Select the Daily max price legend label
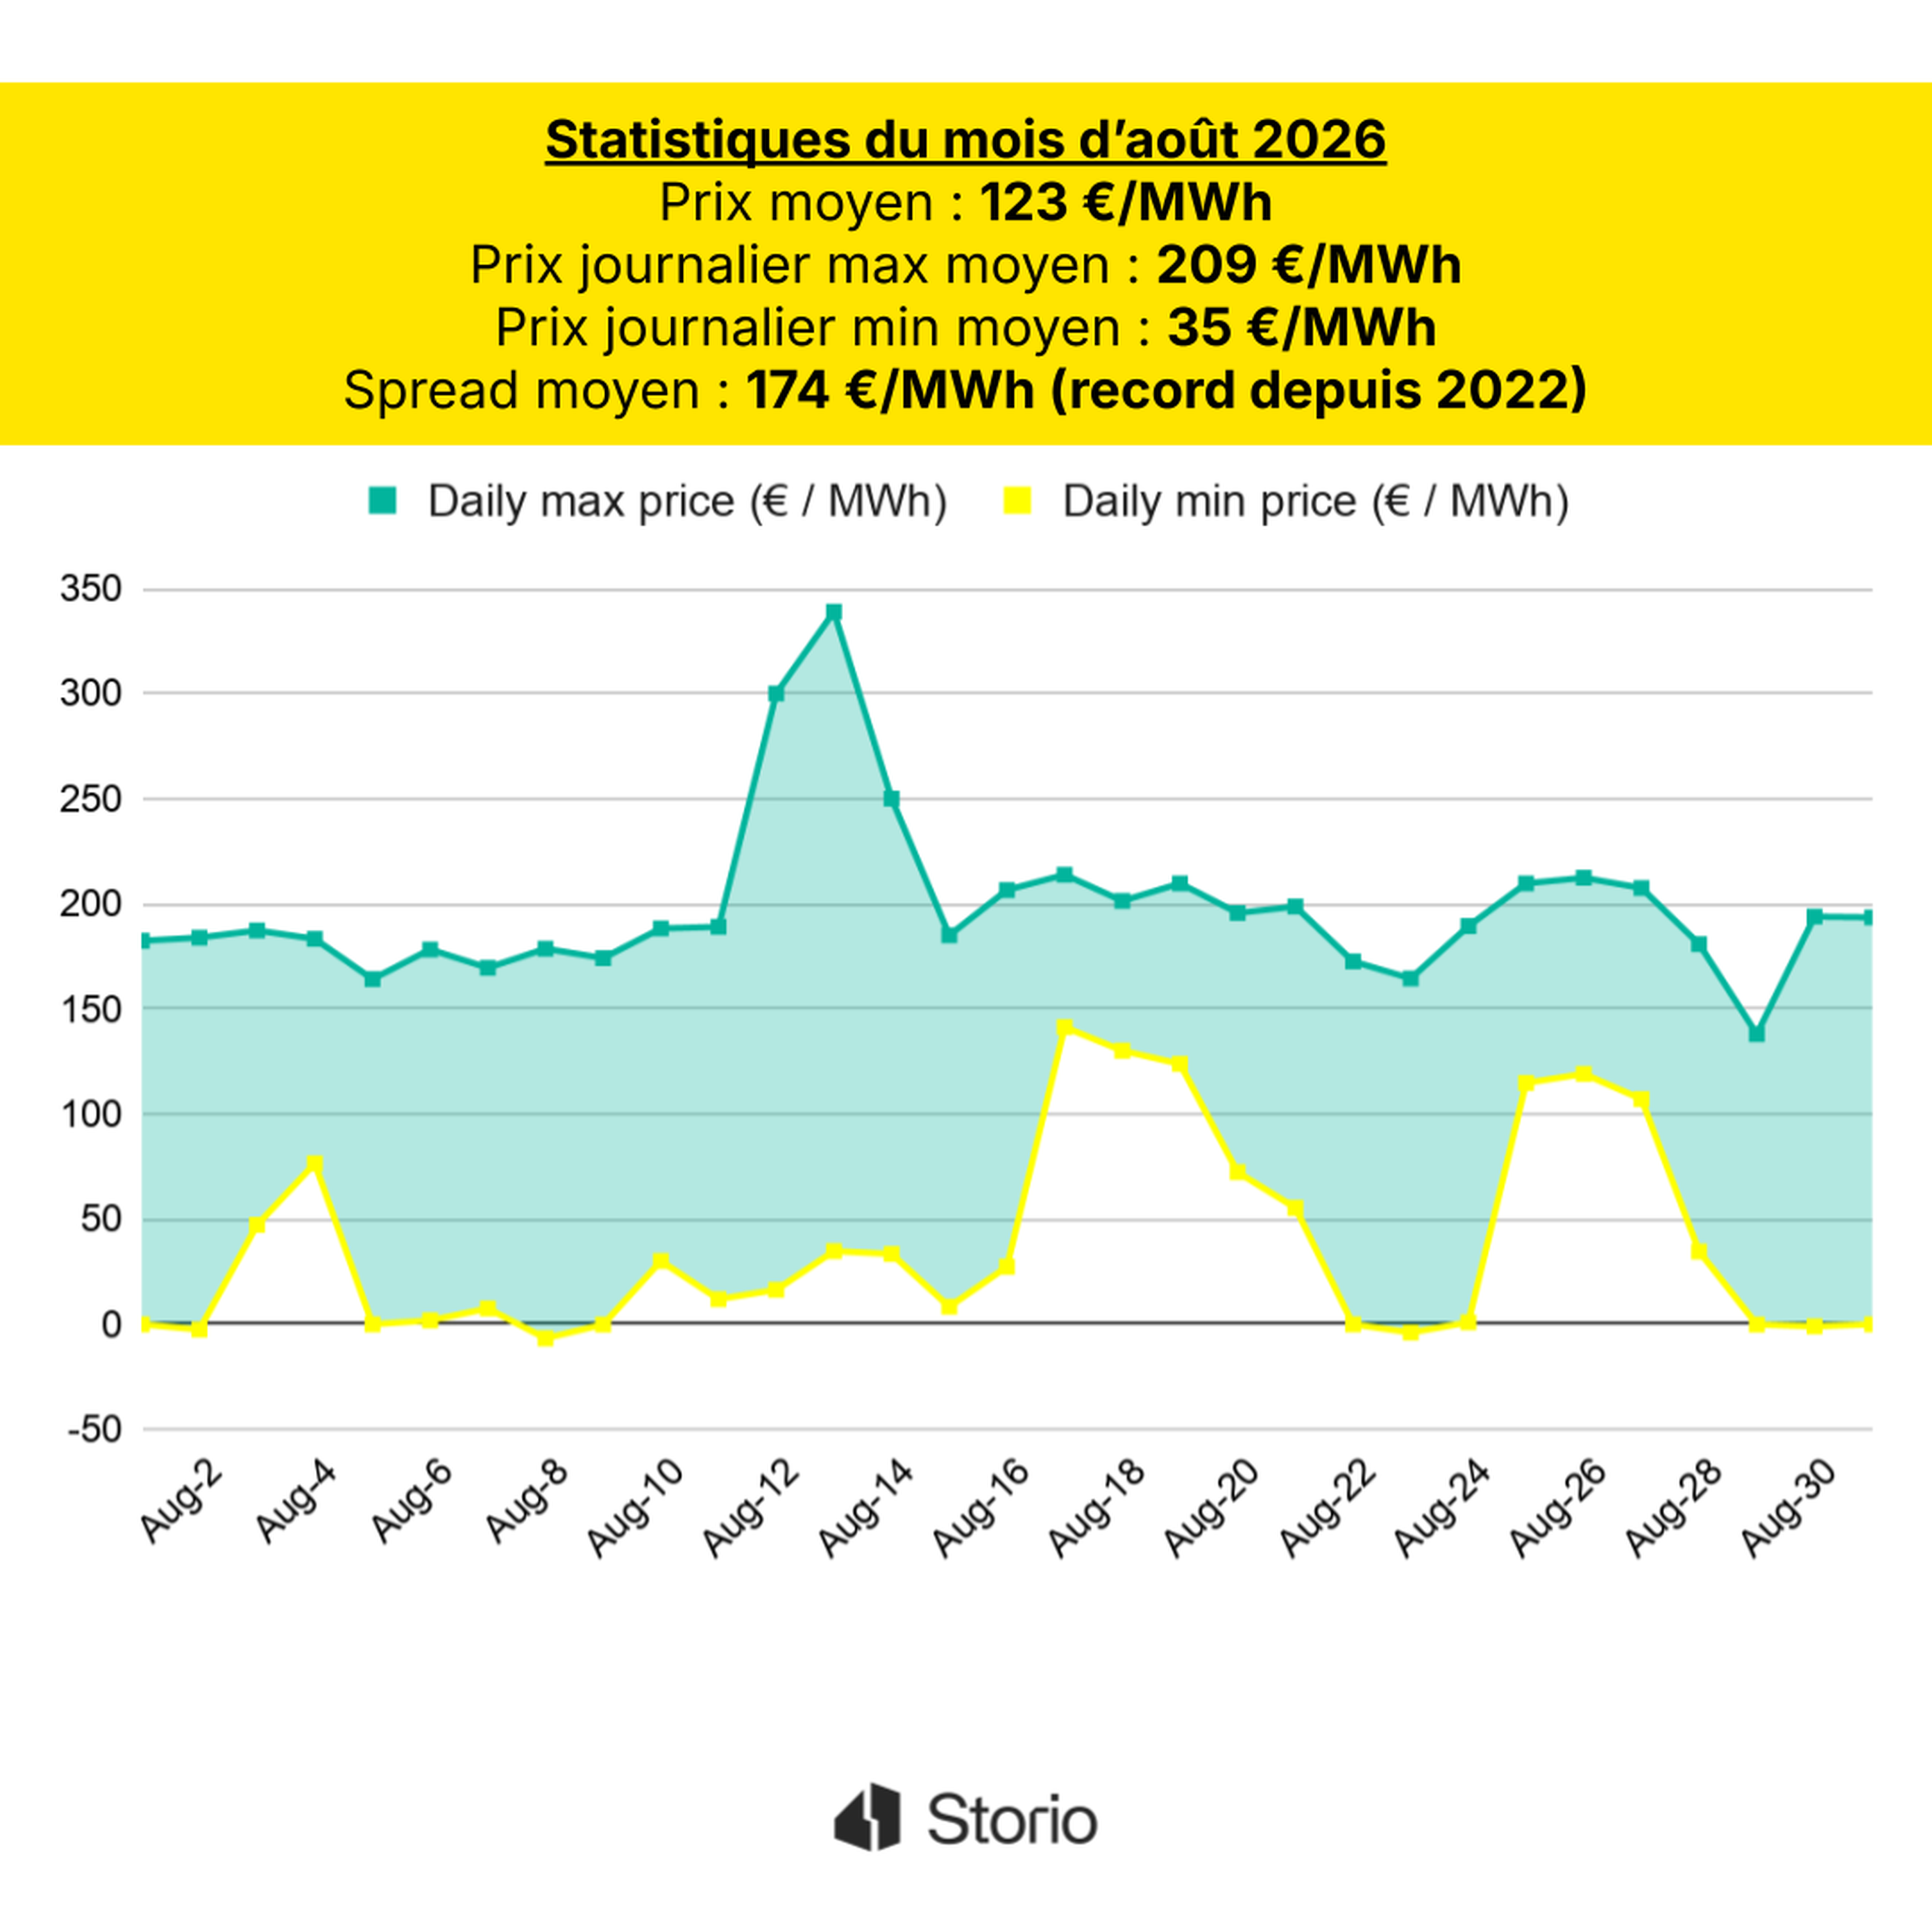The width and height of the screenshot is (1932, 1932). point(687,501)
